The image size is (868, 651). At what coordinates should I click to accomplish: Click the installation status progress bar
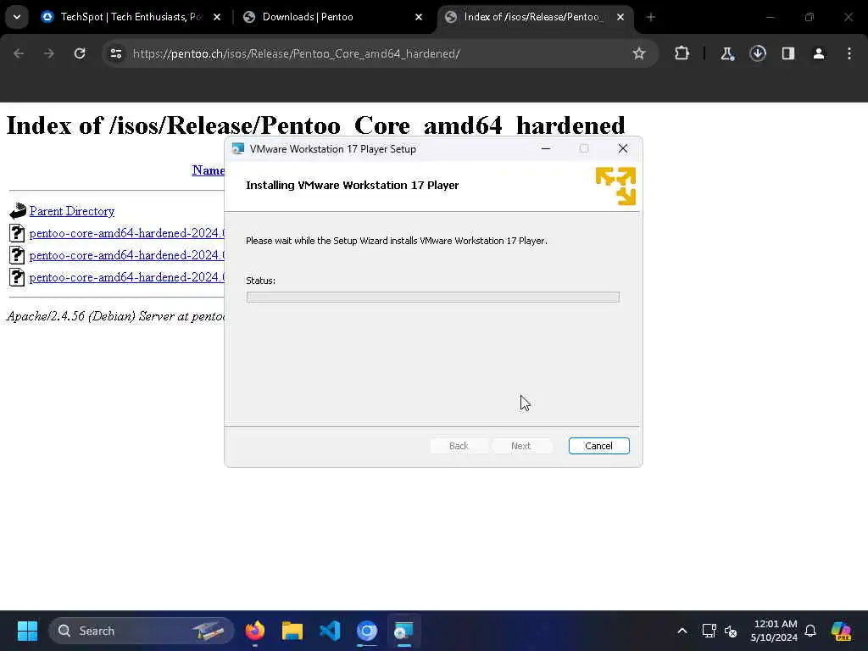tap(432, 298)
